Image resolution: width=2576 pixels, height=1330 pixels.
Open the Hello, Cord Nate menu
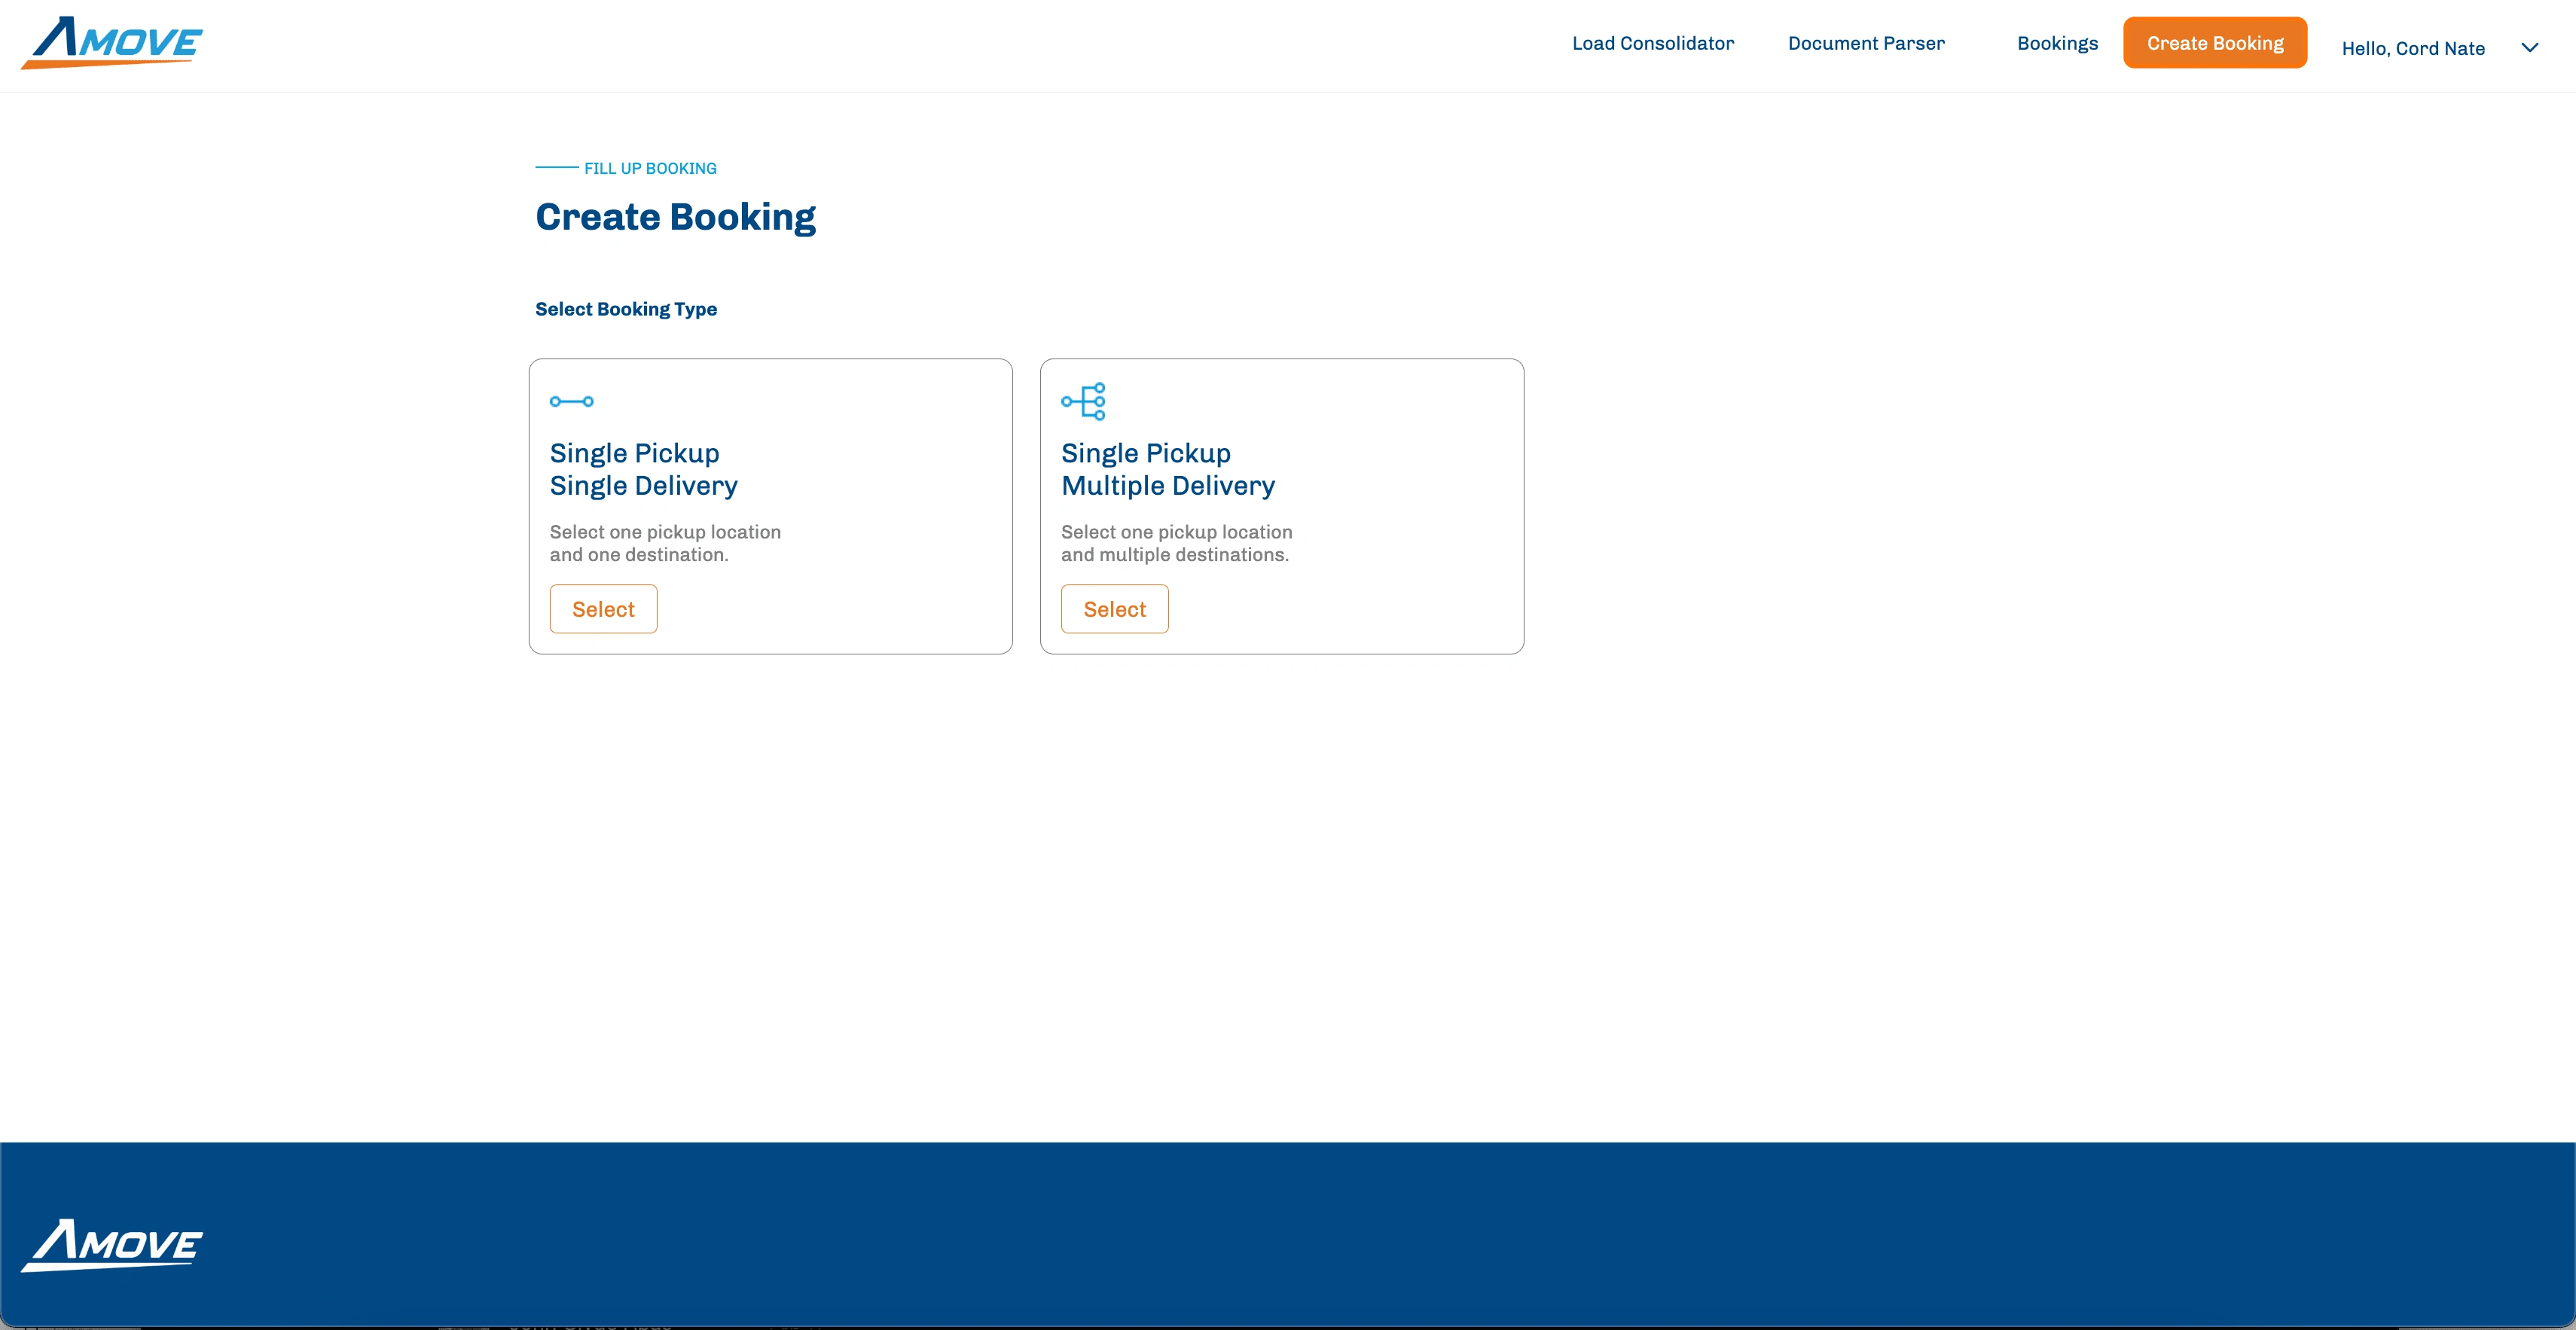(2412, 48)
